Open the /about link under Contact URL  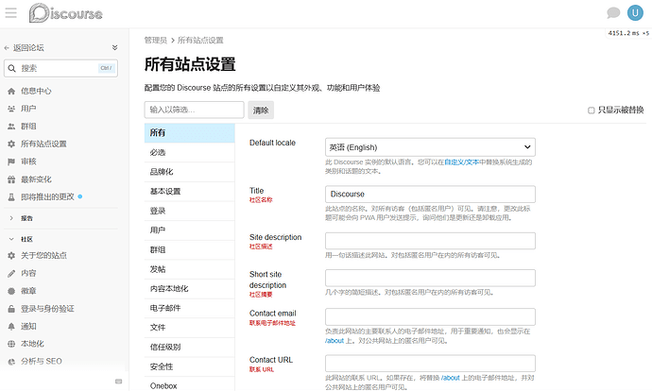[x=451, y=378]
